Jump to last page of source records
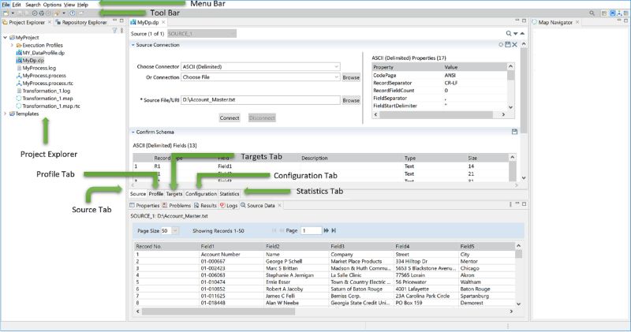 (x=334, y=230)
